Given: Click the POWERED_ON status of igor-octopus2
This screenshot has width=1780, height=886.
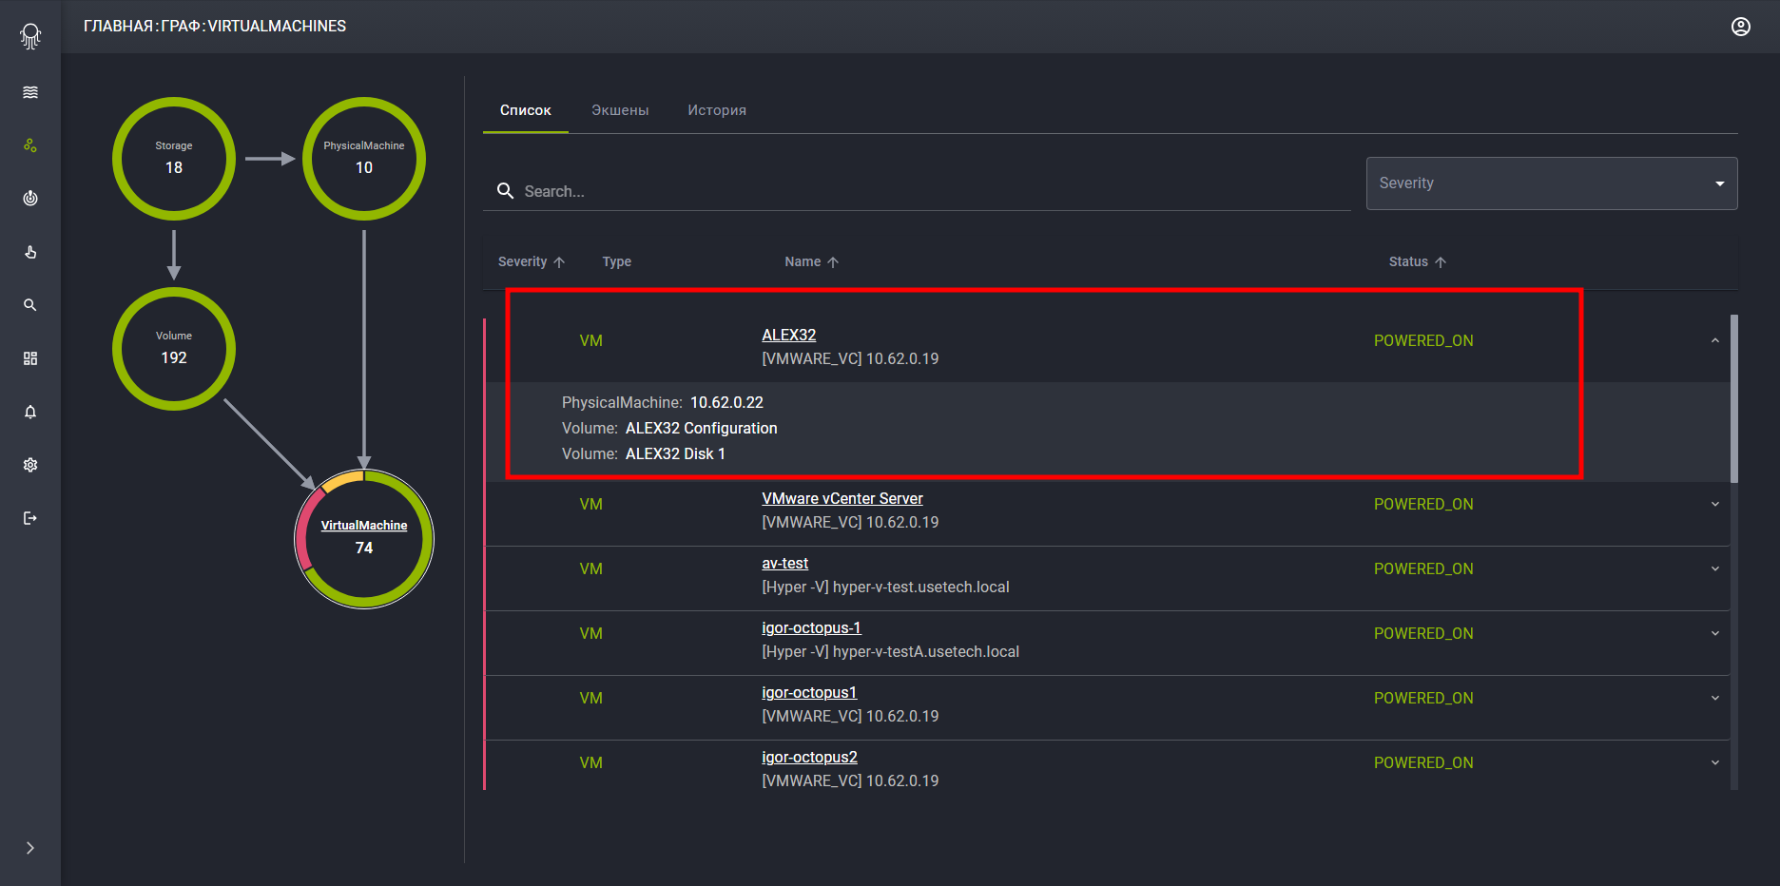Looking at the screenshot, I should (x=1423, y=762).
